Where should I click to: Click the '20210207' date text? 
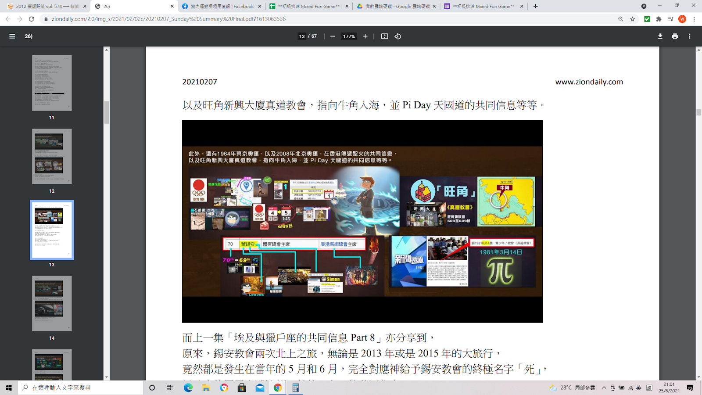200,82
